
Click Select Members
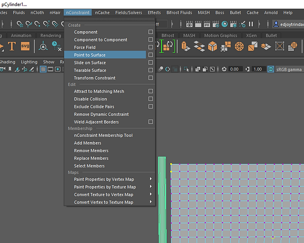89,166
